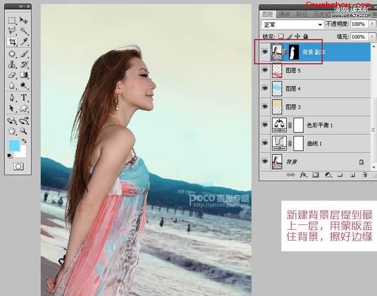Select the 图层 4 layer thumbnail

[x=277, y=88]
